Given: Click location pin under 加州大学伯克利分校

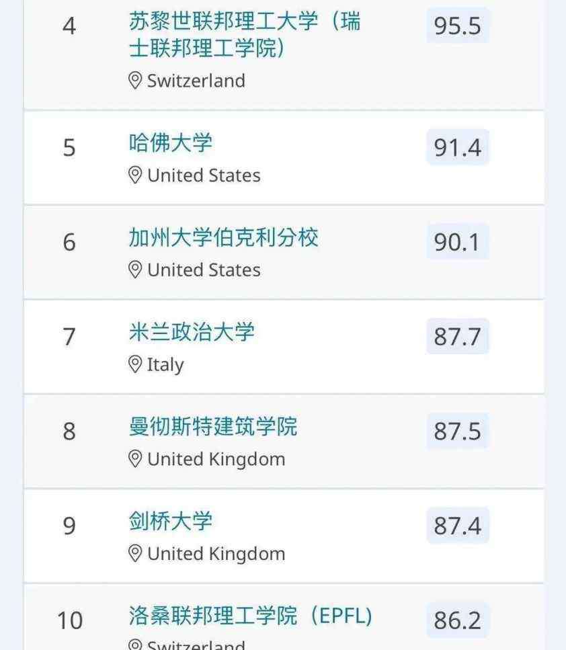Looking at the screenshot, I should [x=135, y=270].
